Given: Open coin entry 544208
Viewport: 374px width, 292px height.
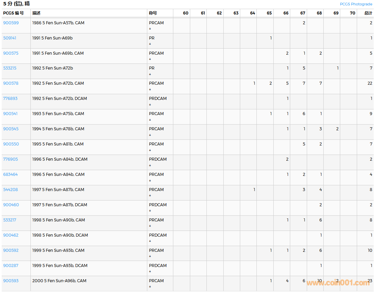Looking at the screenshot, I should click(x=10, y=190).
